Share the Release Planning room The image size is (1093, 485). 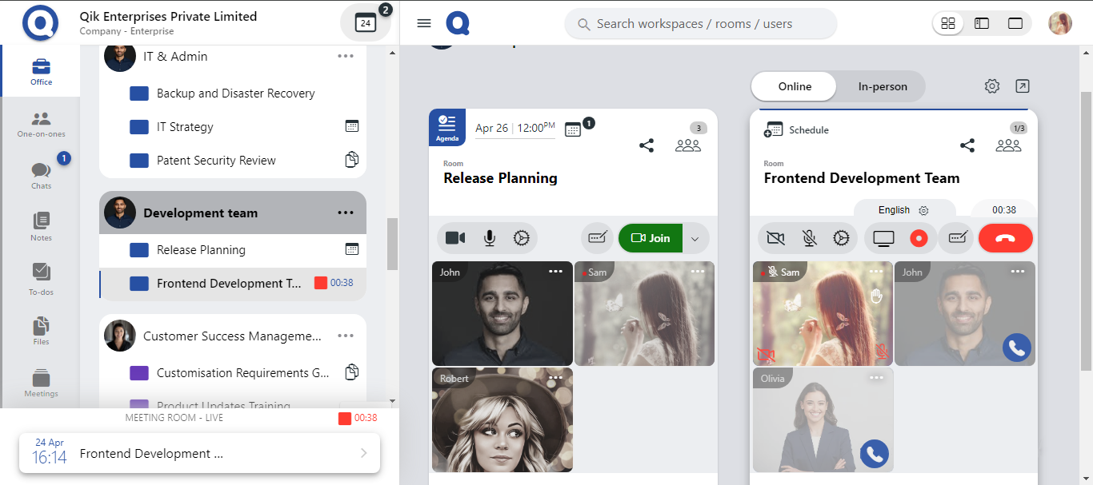point(647,145)
